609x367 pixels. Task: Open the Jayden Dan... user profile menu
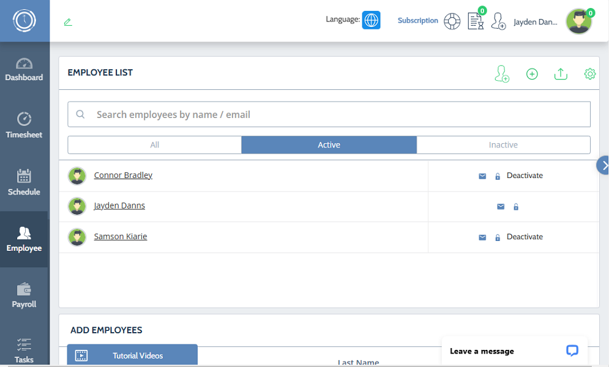point(536,21)
